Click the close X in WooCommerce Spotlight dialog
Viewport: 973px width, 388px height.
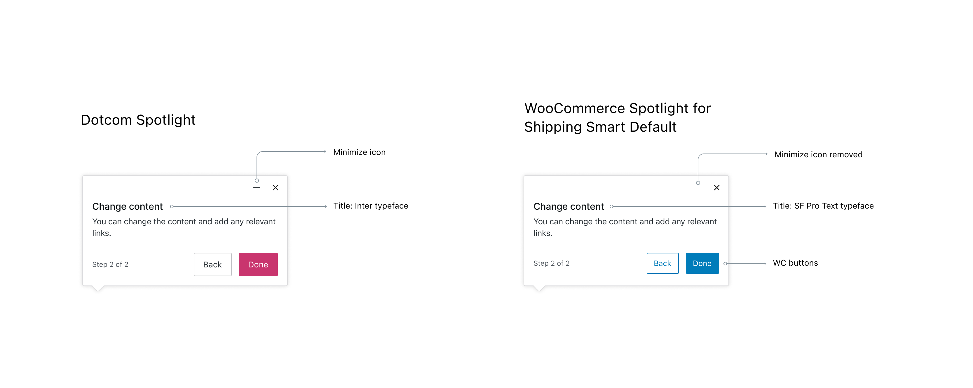[x=716, y=187]
